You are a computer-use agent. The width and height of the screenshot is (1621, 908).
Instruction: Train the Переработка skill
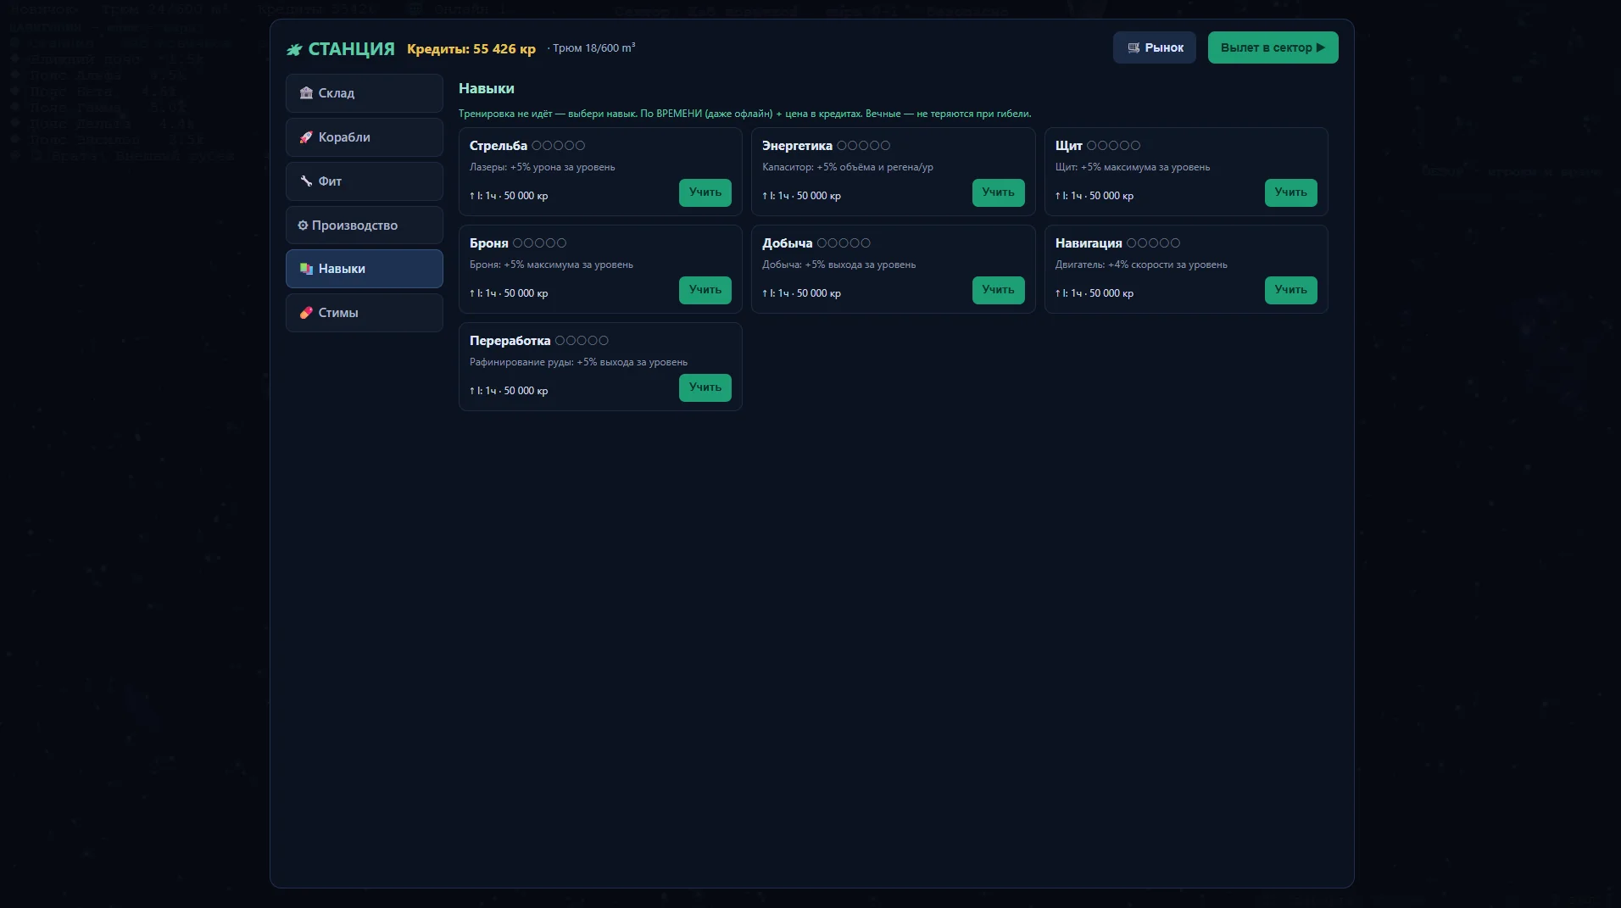tap(705, 387)
